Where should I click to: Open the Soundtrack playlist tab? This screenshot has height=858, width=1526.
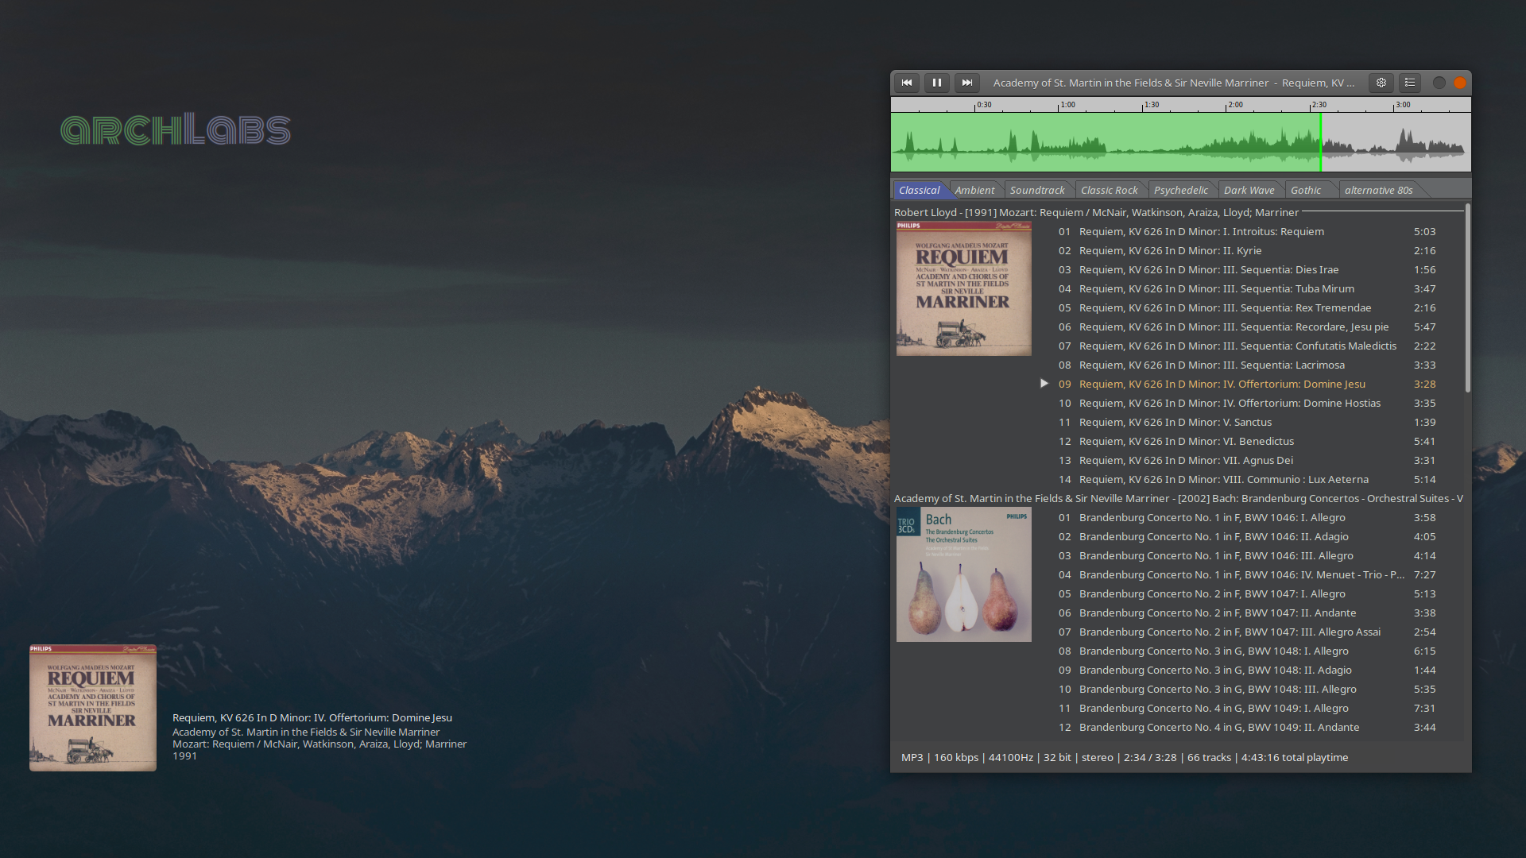(x=1037, y=191)
